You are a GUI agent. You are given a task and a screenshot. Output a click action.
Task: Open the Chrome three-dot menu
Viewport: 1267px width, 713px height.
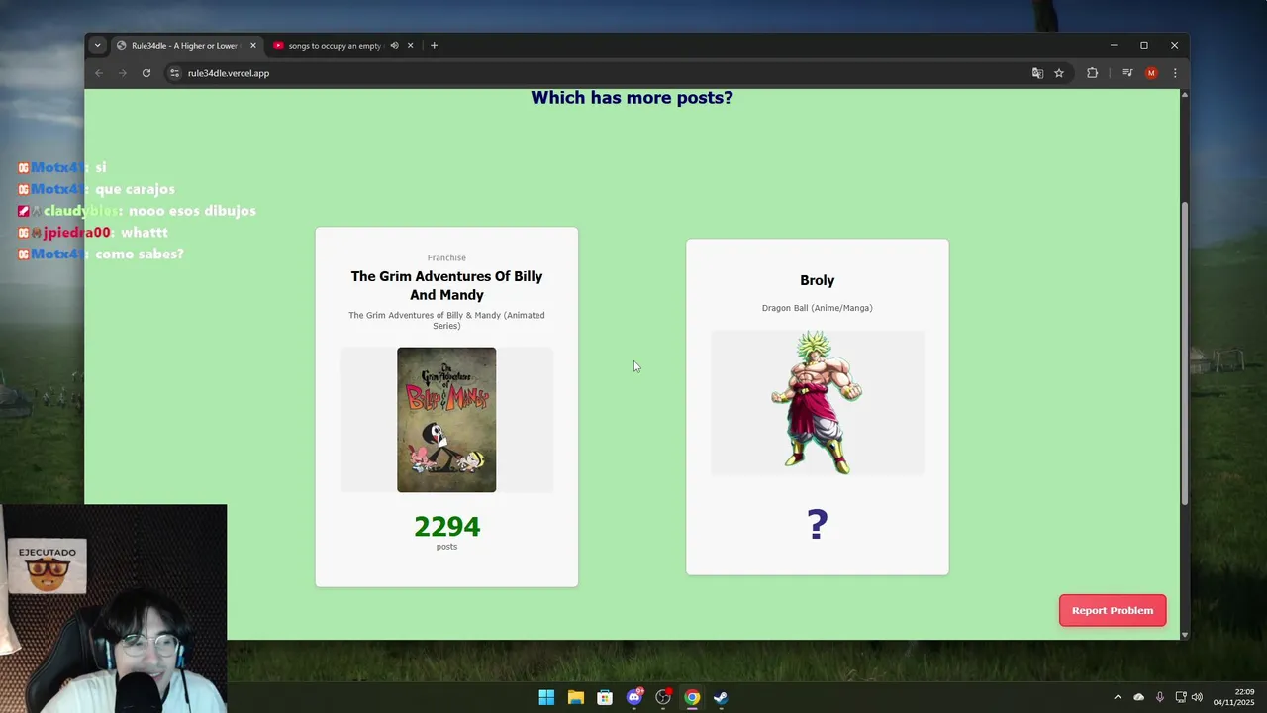click(x=1175, y=73)
